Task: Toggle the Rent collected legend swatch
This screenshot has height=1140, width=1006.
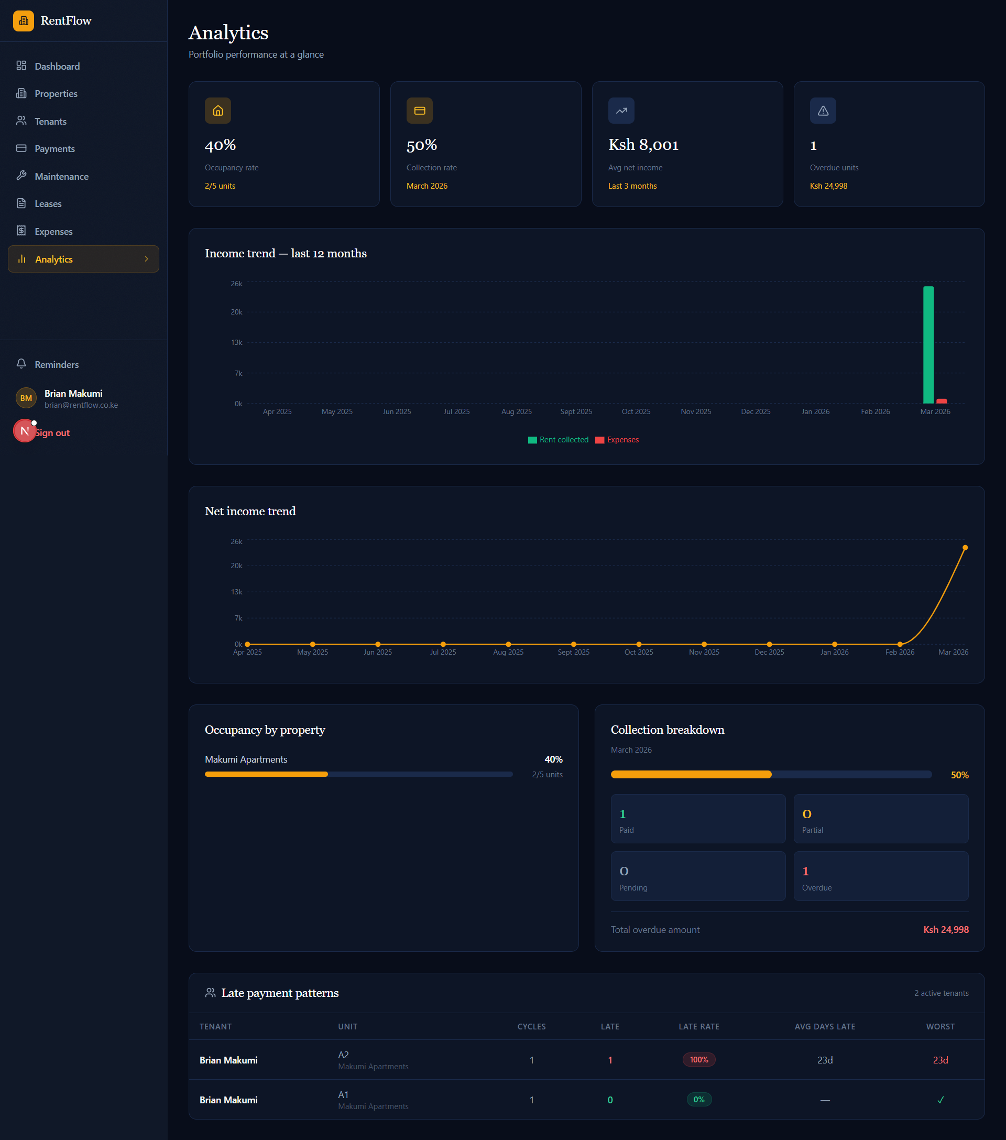Action: [532, 440]
